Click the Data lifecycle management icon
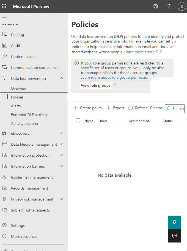This screenshot has width=187, height=251. (x=4, y=144)
